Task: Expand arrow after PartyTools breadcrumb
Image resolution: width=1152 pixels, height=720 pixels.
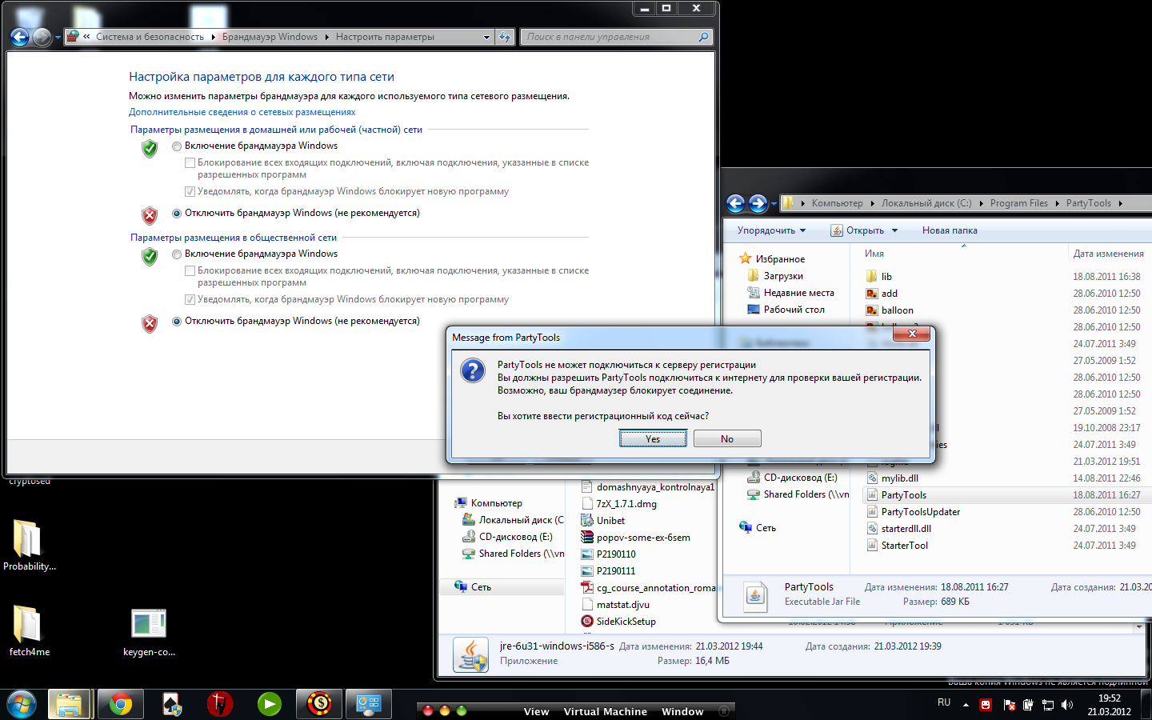Action: pos(1120,203)
